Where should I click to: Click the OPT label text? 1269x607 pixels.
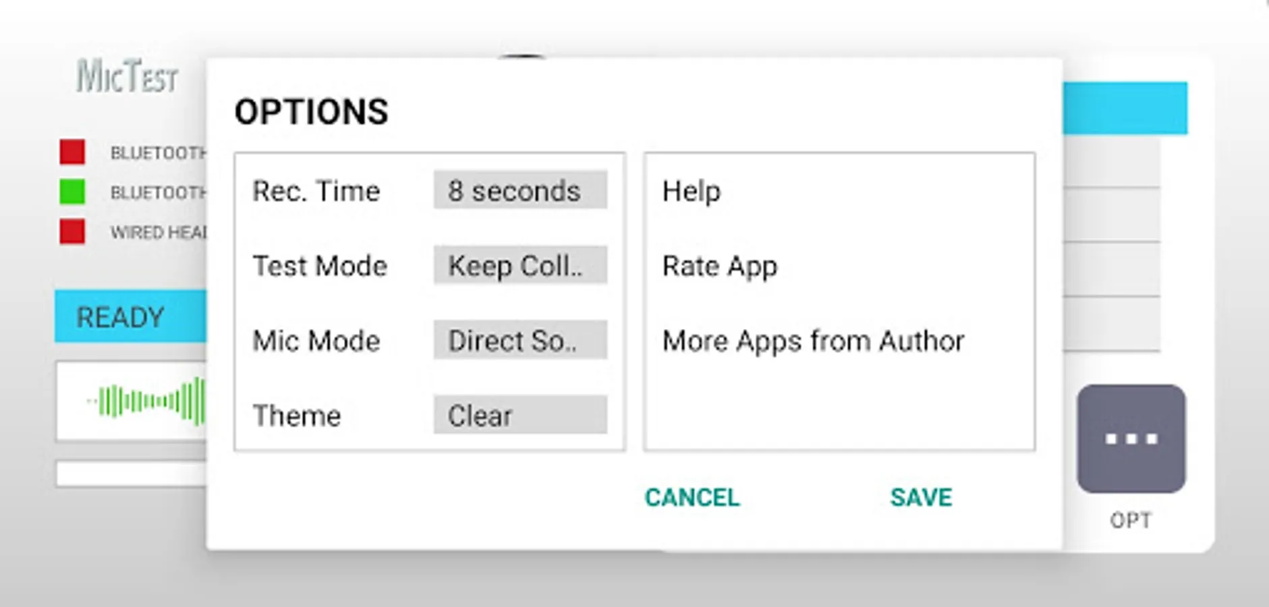coord(1131,521)
